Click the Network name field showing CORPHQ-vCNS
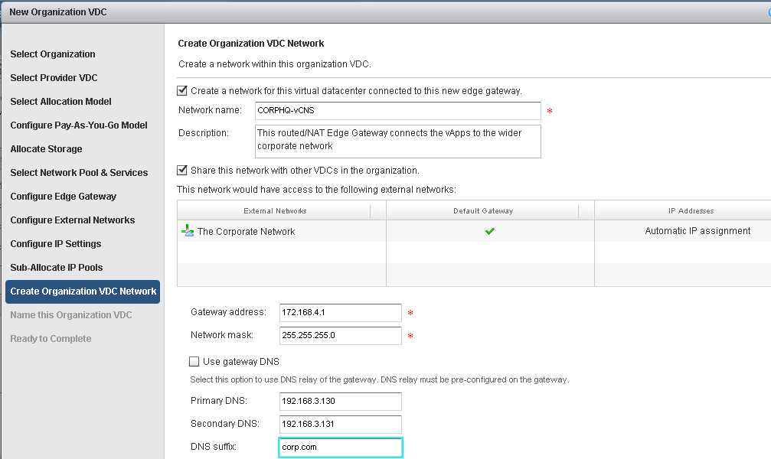 coord(397,111)
